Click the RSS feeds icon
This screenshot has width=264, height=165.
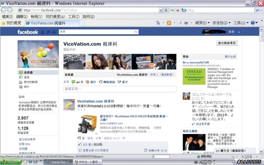(x=169, y=23)
